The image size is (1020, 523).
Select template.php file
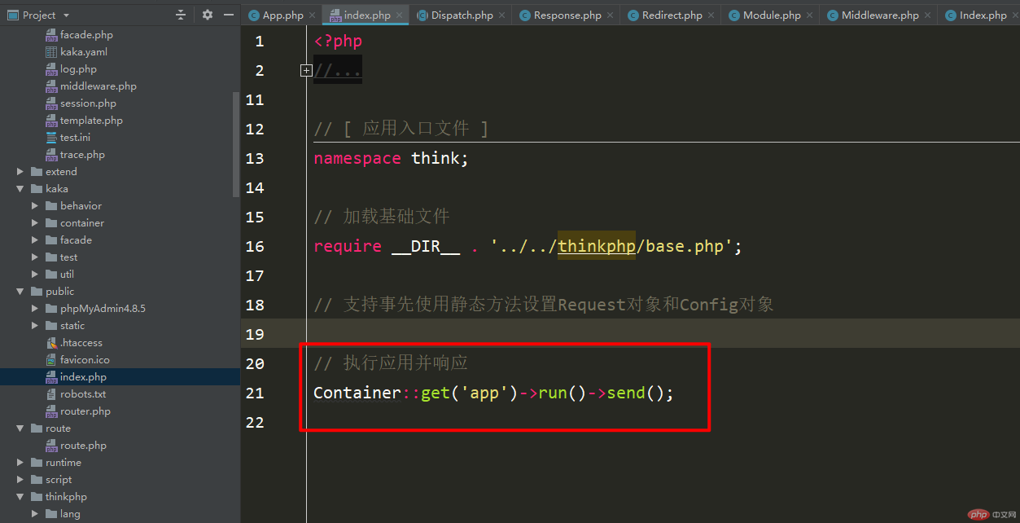tap(91, 121)
